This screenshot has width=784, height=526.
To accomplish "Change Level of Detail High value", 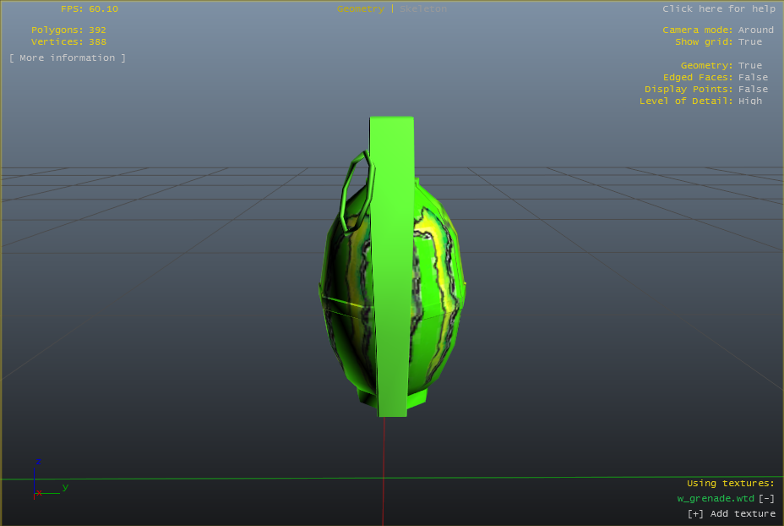I will coord(750,101).
